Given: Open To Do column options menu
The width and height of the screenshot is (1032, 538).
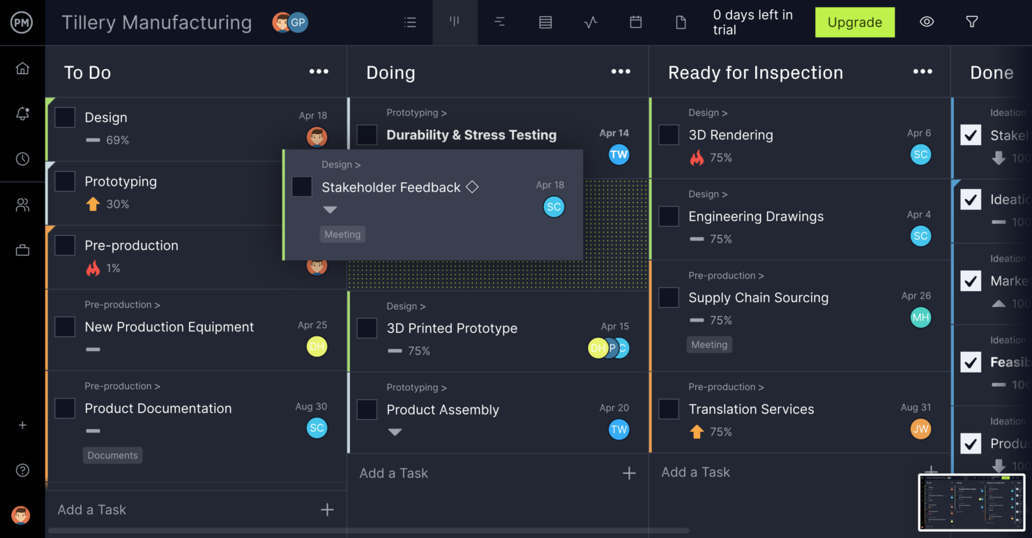Looking at the screenshot, I should click(319, 71).
